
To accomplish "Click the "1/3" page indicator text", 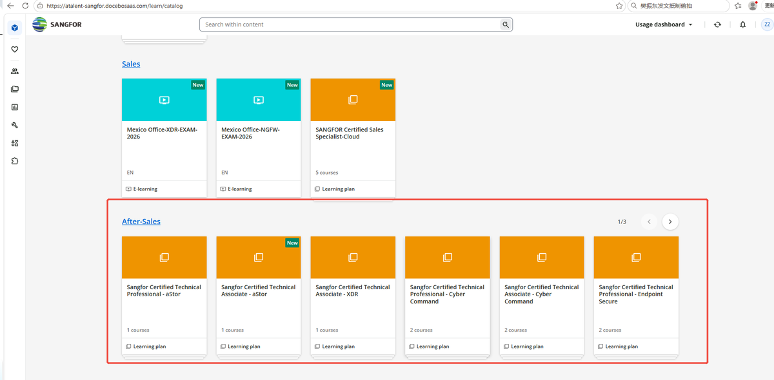I will (x=622, y=222).
